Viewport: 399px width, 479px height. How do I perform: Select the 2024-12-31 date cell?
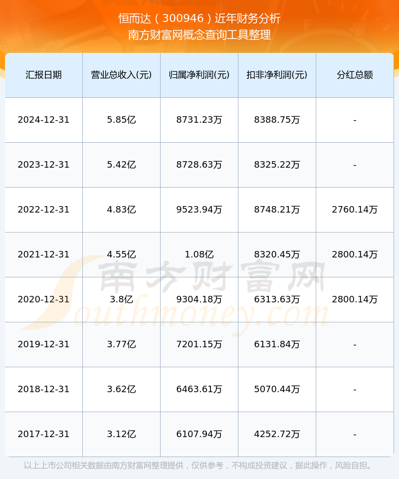pos(43,120)
